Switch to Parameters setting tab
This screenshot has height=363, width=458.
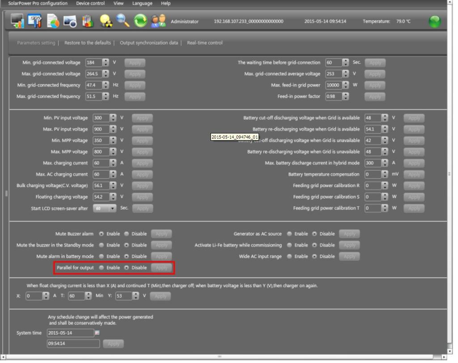(x=36, y=42)
